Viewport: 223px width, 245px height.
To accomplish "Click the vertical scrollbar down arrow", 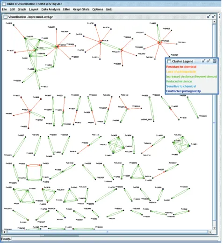I will pyautogui.click(x=215, y=228).
